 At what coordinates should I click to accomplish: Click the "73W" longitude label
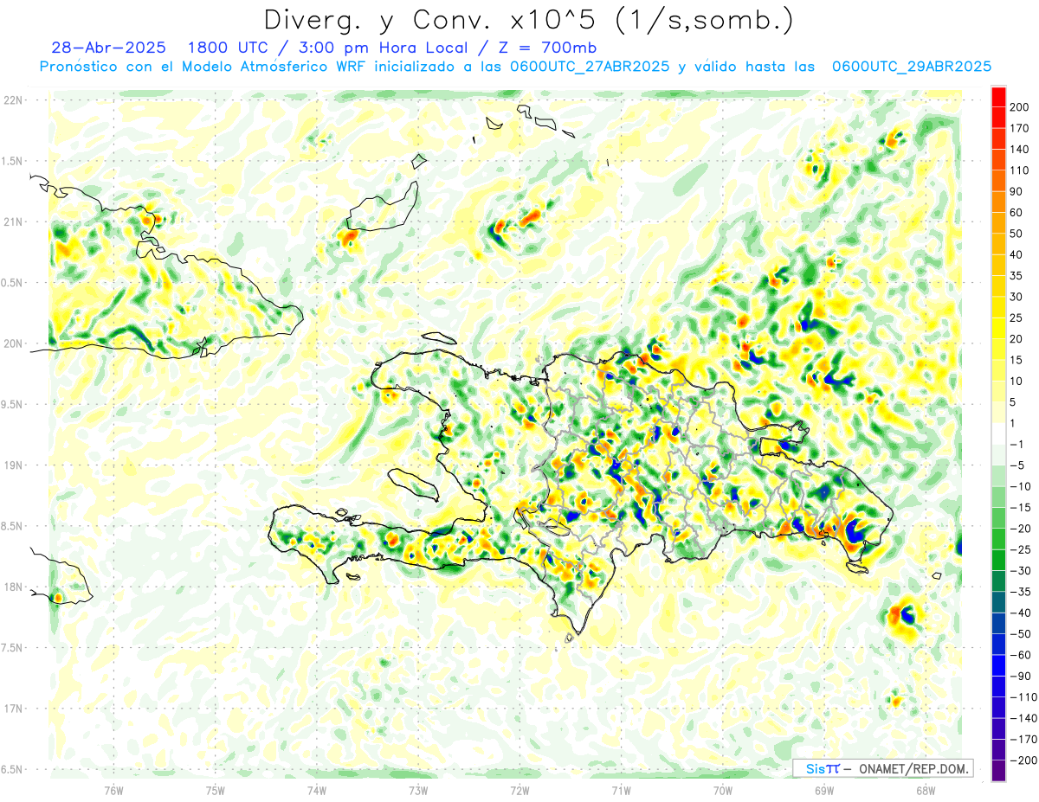pos(418,789)
